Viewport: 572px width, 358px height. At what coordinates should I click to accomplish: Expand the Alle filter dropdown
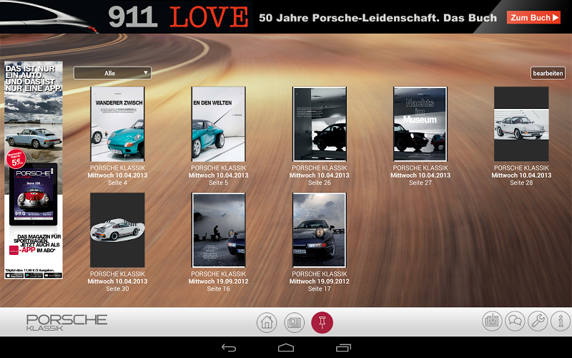pos(112,73)
